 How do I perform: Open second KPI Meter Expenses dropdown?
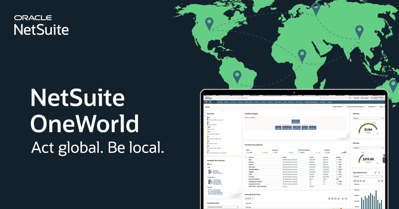(368, 148)
